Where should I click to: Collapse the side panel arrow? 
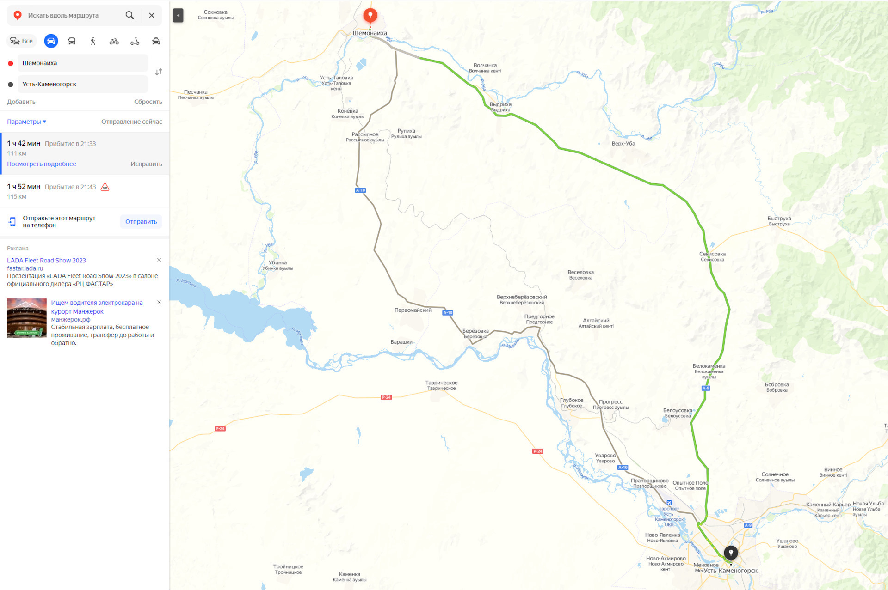pos(178,15)
